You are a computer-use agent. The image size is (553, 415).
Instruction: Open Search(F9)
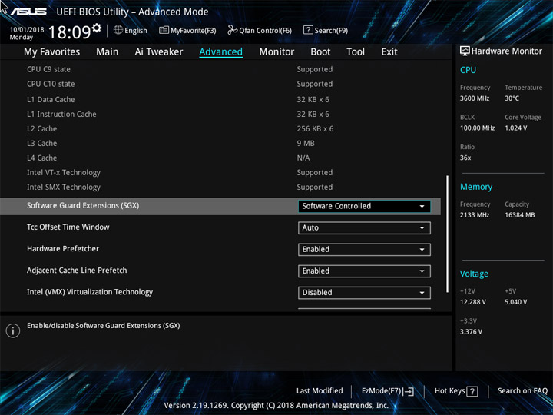point(326,30)
